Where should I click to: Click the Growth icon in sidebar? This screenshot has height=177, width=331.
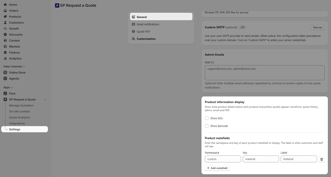coord(5,29)
